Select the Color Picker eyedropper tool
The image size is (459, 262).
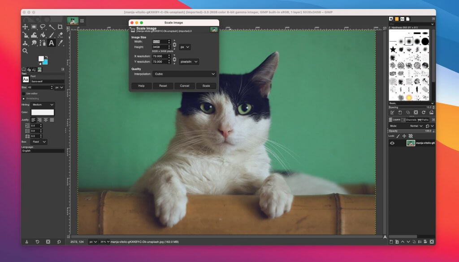(61, 43)
